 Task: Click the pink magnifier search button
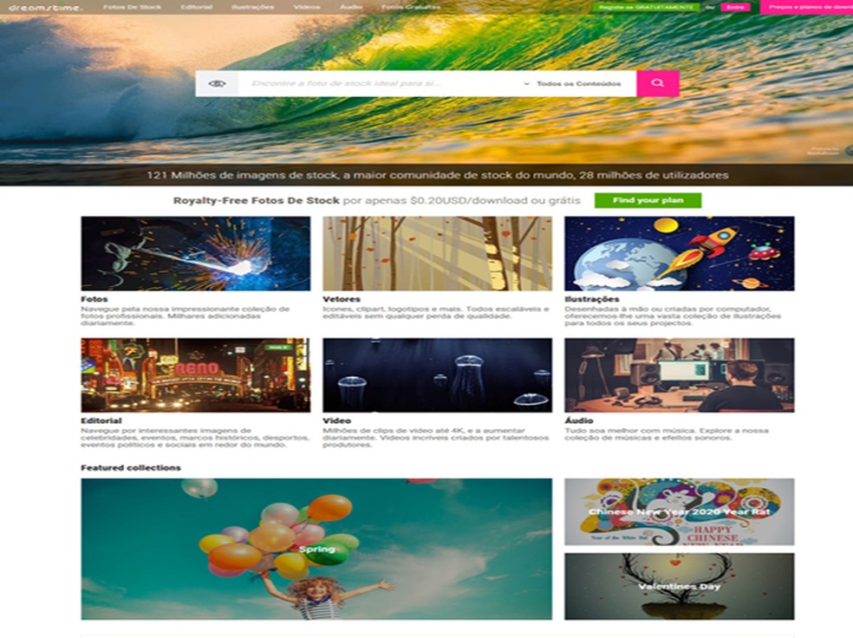click(x=657, y=83)
